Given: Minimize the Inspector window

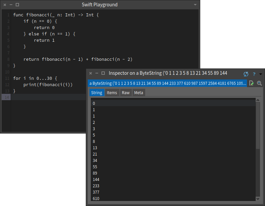Looking at the screenshot, I should pyautogui.click(x=97, y=73).
